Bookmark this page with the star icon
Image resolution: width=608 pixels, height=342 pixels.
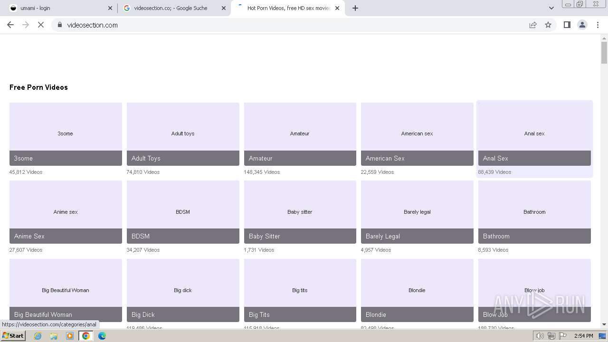548,25
